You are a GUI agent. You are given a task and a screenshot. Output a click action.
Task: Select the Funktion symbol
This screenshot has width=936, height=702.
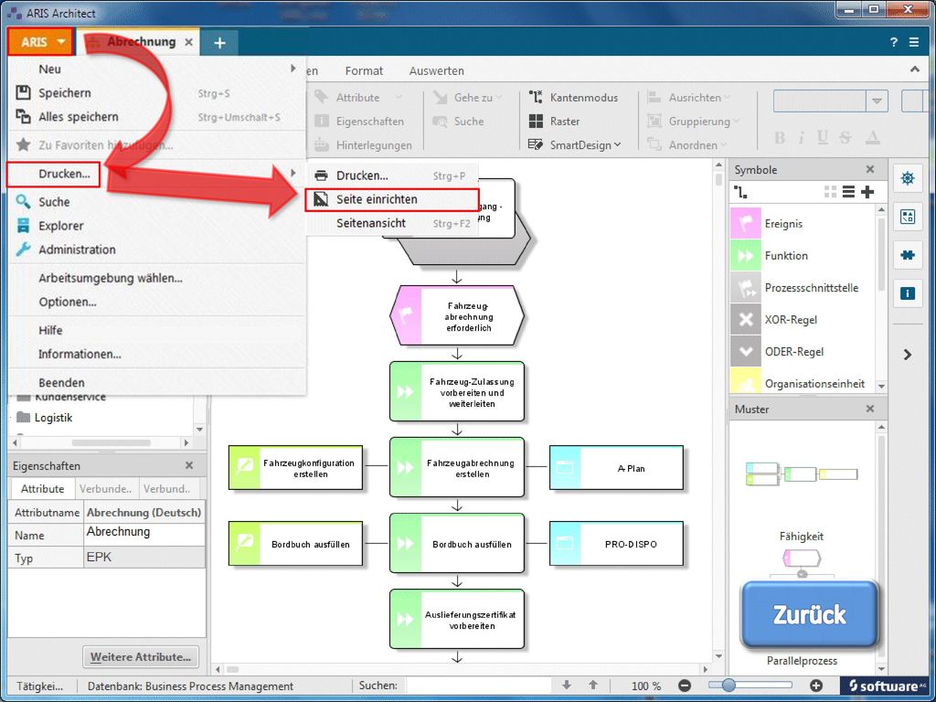(x=803, y=256)
